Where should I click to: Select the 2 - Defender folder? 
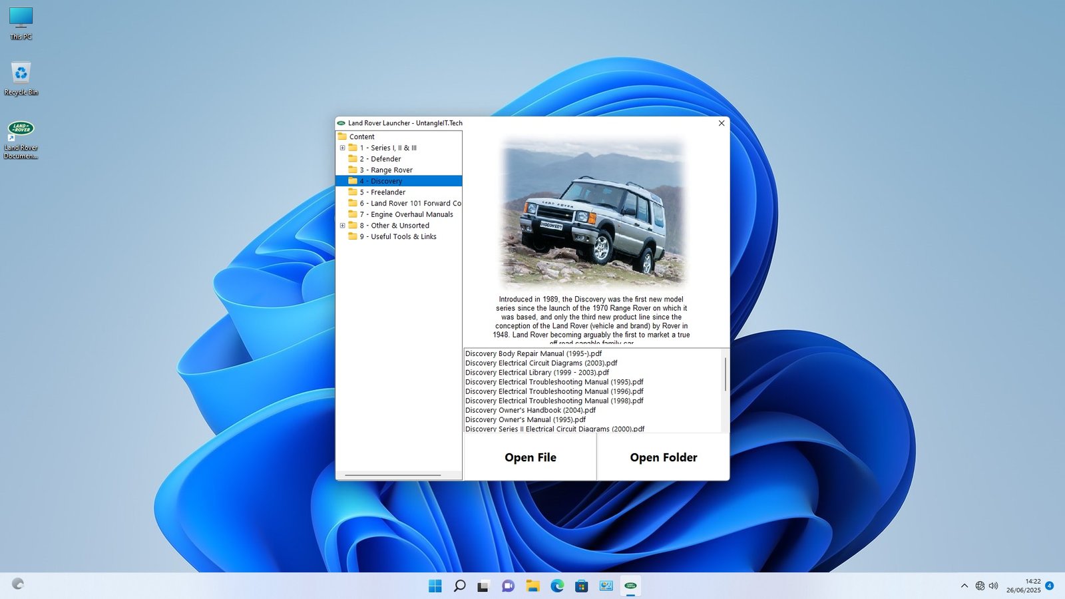coord(381,159)
